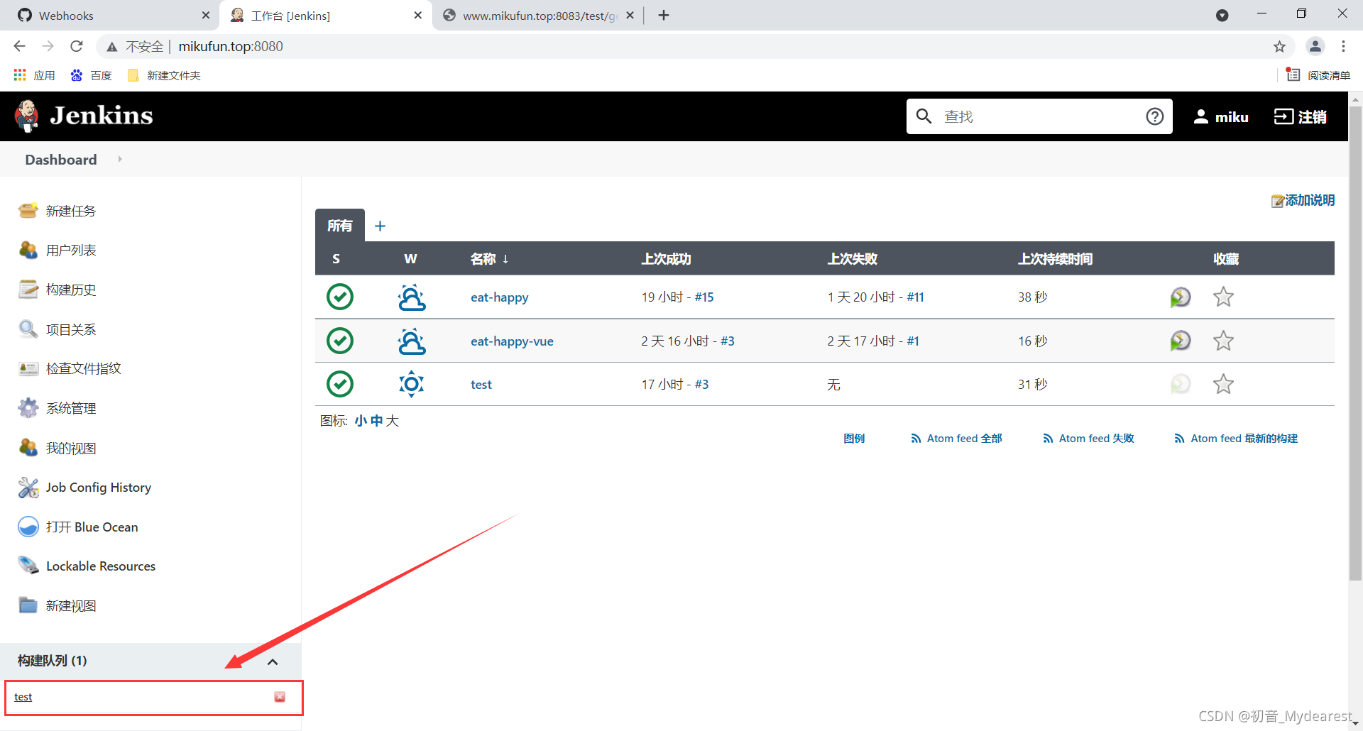The height and width of the screenshot is (731, 1363).
Task: Set icon size to 中
Action: (376, 421)
